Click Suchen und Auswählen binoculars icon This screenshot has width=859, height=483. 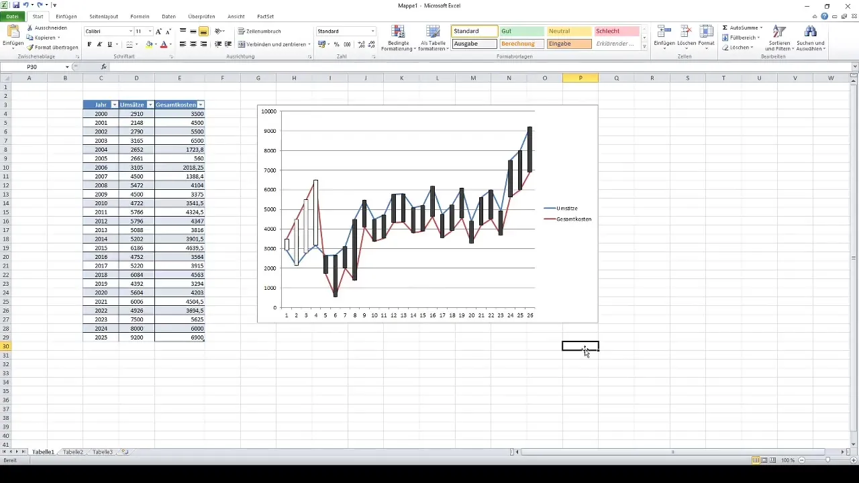pos(810,32)
